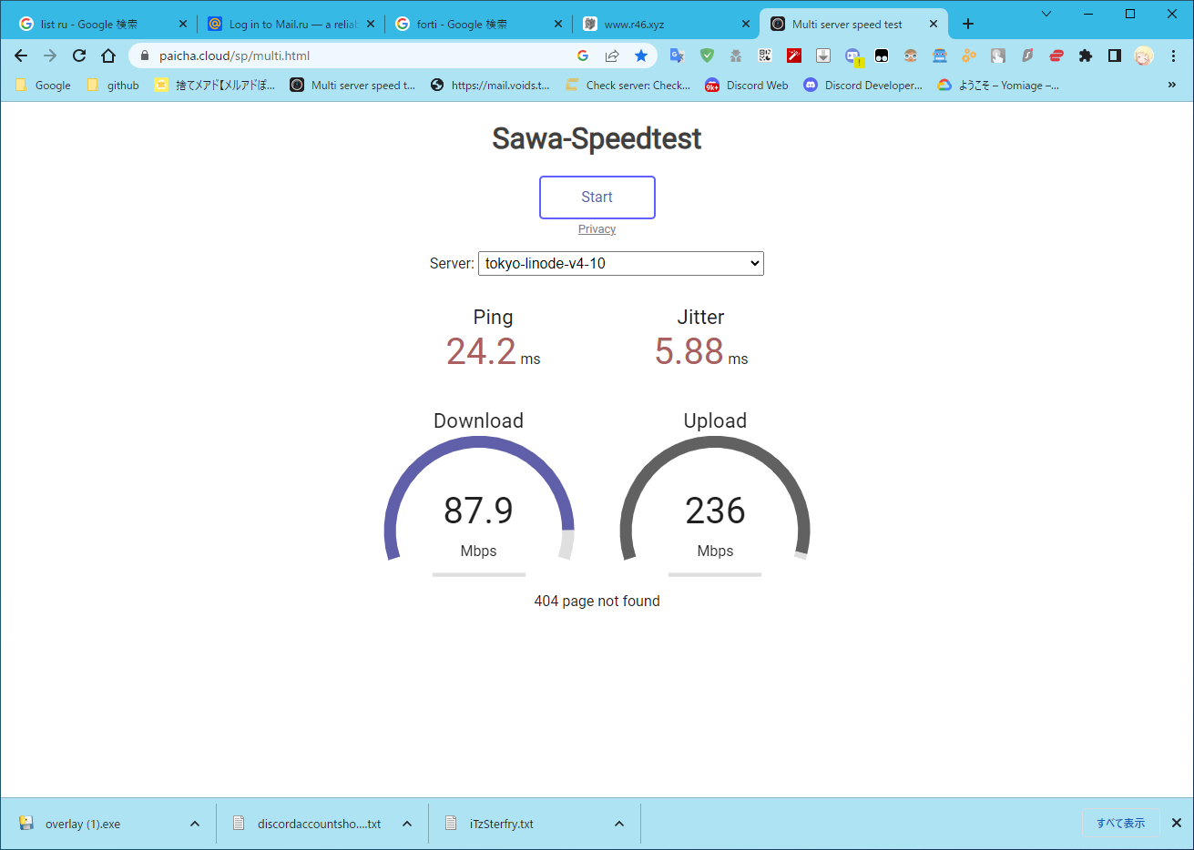The height and width of the screenshot is (850, 1194).
Task: Click the green shield extension icon
Action: click(x=707, y=56)
